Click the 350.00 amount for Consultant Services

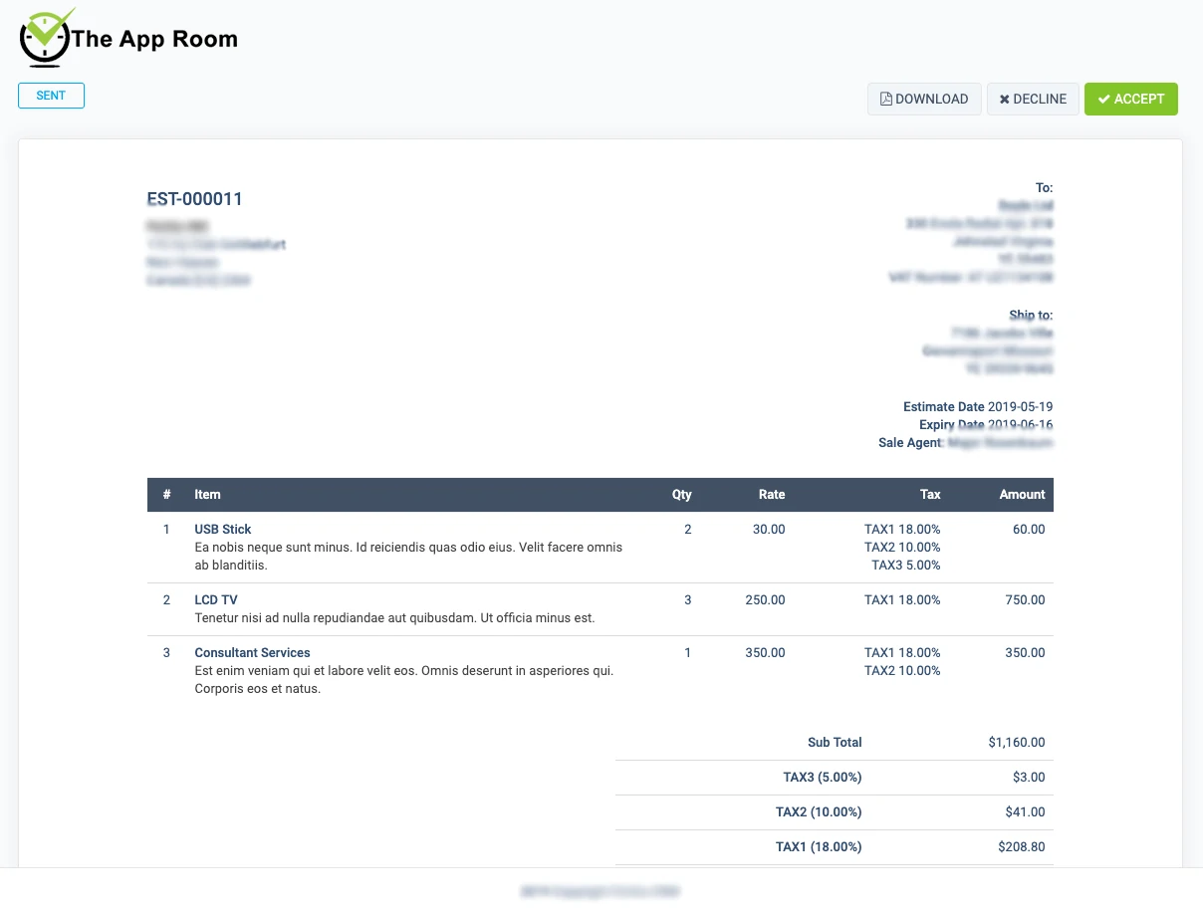pos(1025,653)
